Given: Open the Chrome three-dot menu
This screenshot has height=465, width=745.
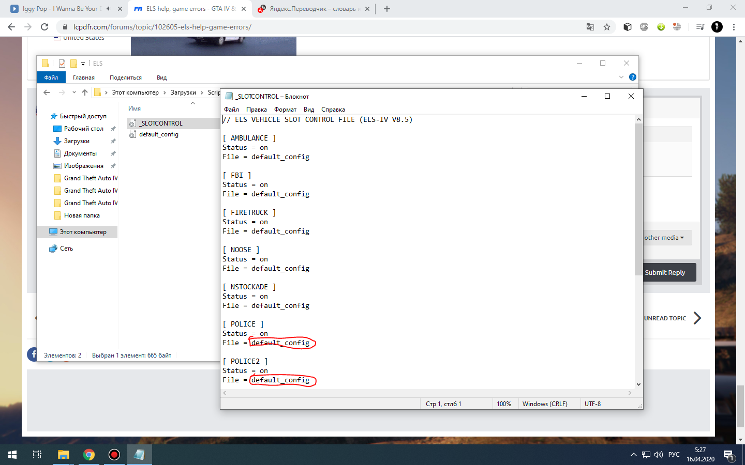Looking at the screenshot, I should pos(734,27).
